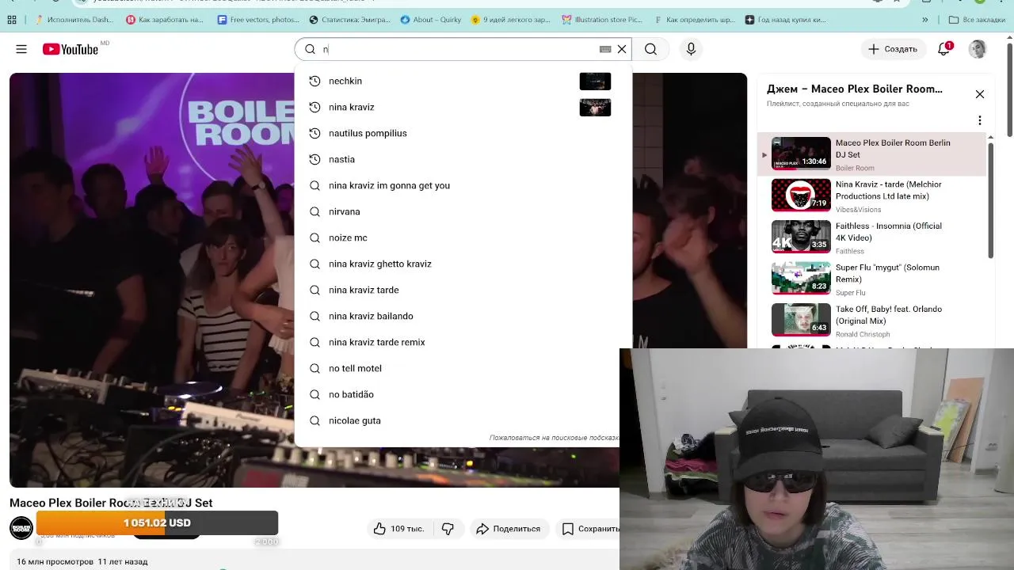Select the nechkin search suggestion
This screenshot has width=1014, height=570.
point(463,81)
